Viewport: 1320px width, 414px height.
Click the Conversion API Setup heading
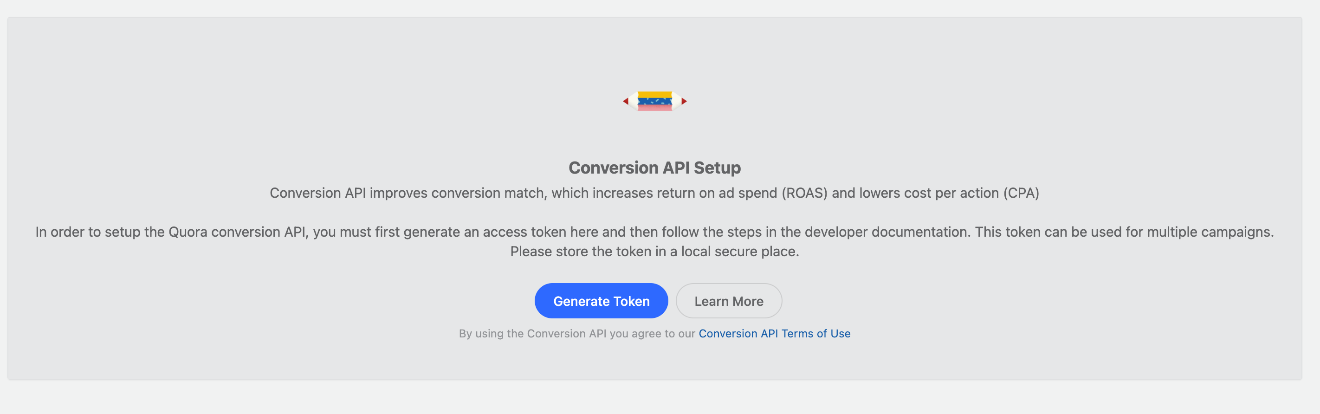pos(654,167)
